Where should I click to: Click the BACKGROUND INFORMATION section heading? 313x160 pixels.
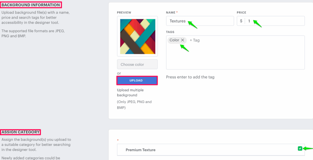tap(31, 5)
